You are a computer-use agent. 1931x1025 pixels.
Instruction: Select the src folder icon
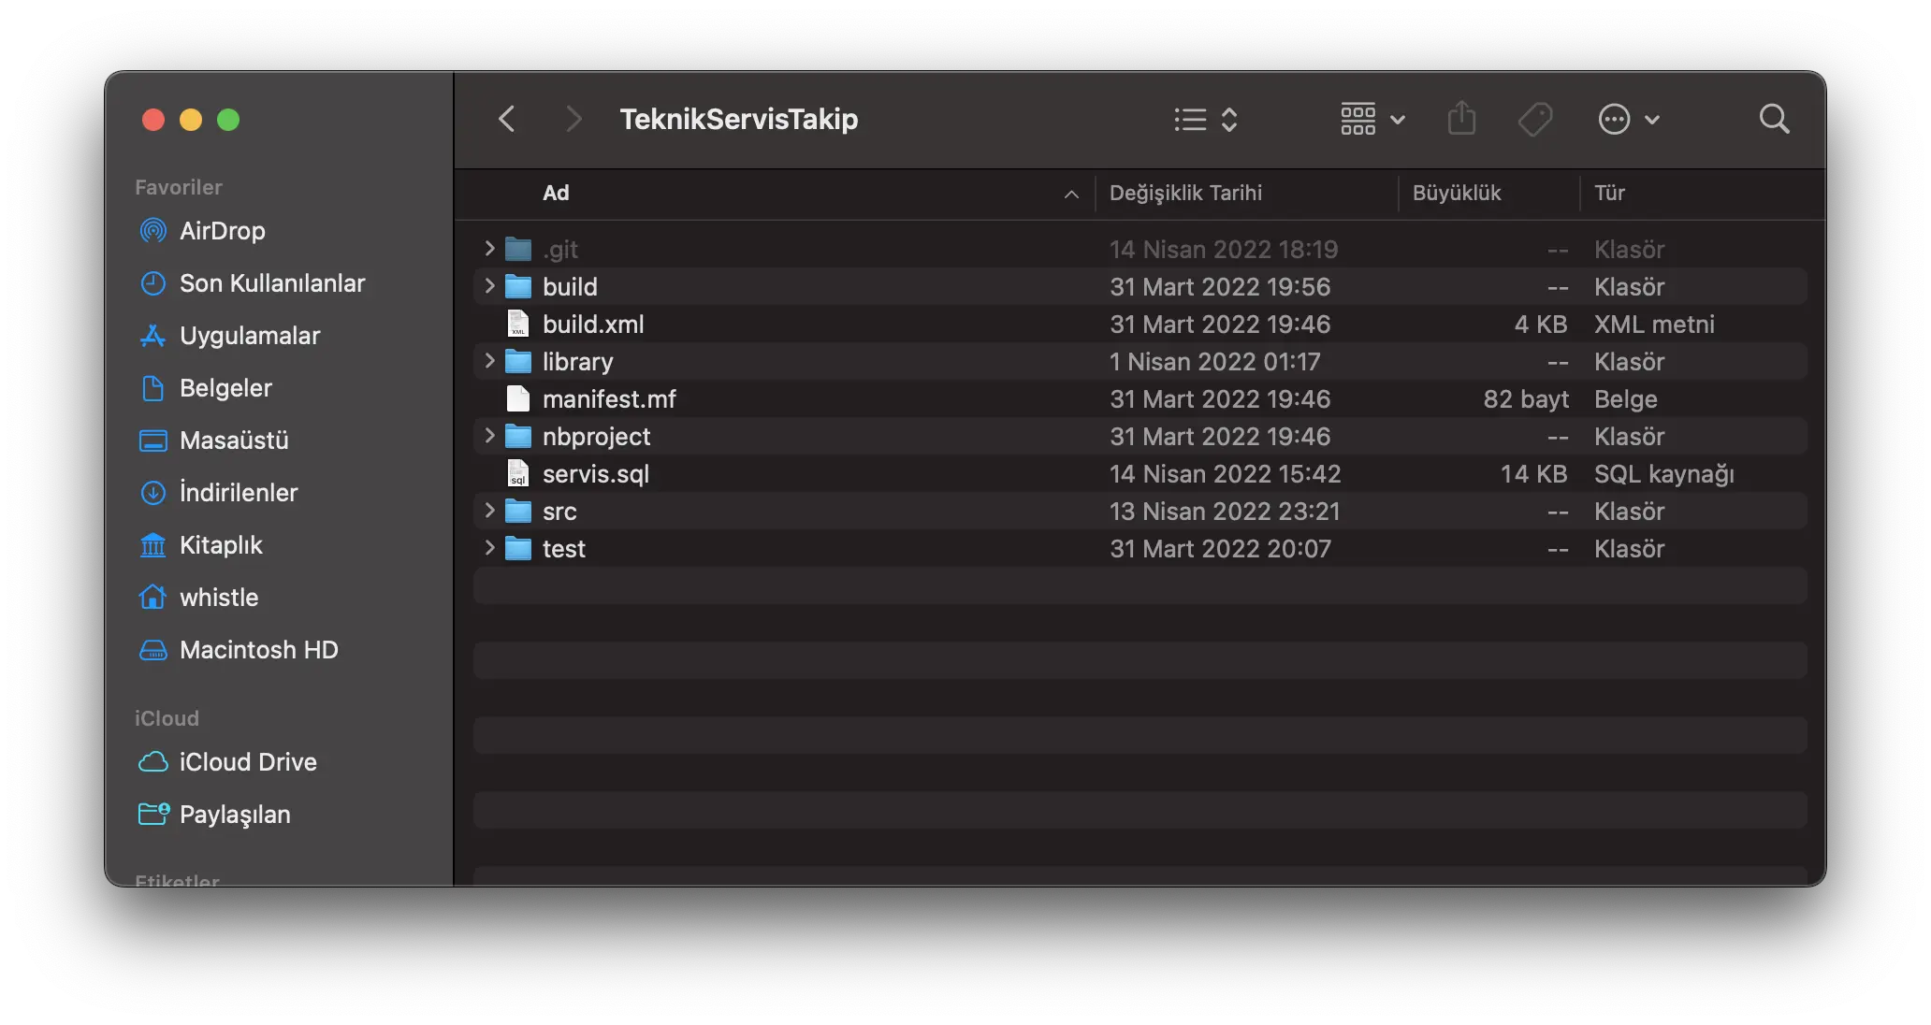point(518,511)
